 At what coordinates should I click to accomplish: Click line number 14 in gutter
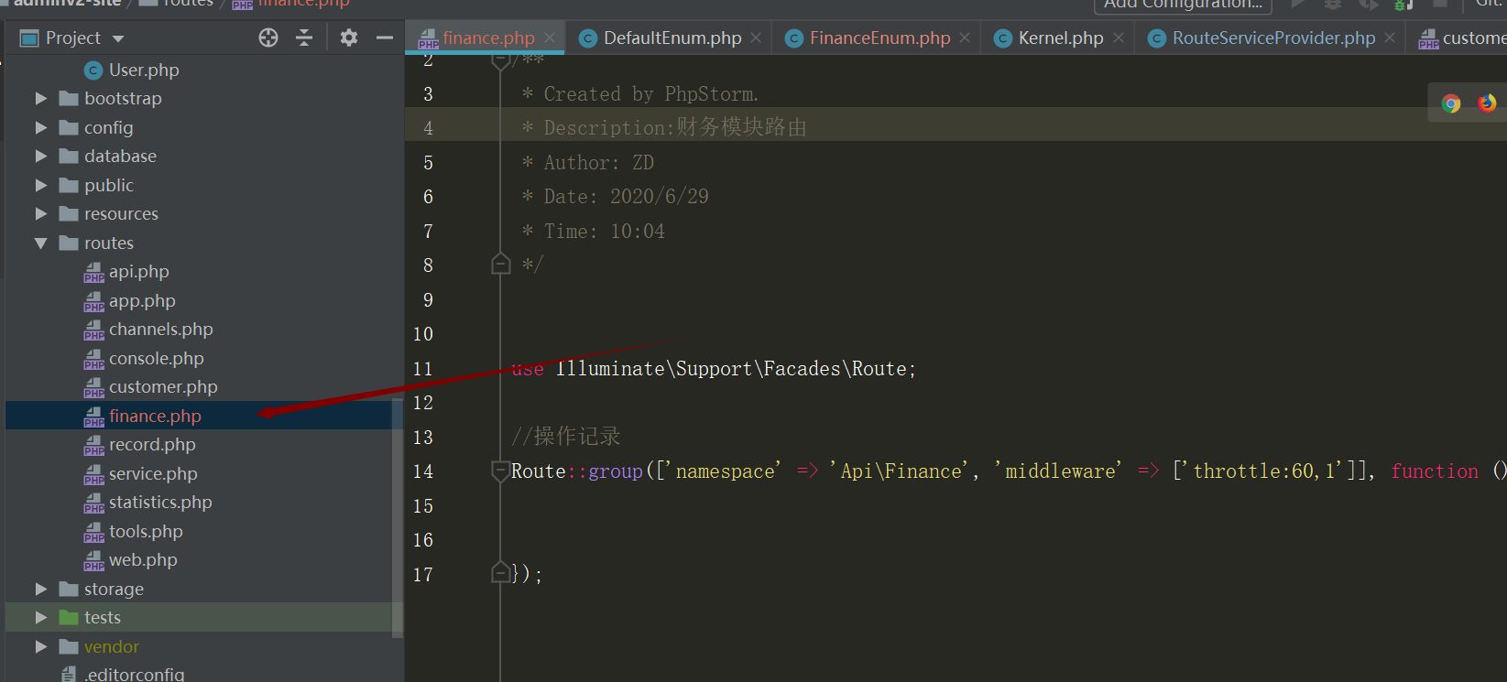tap(422, 471)
